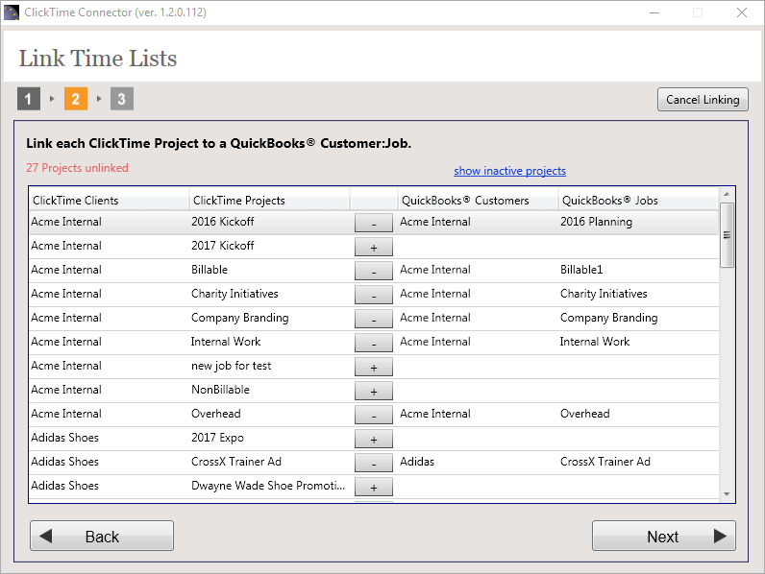Viewport: 765px width, 574px height.
Task: Select the 2016 Kickoff project cell
Action: pos(222,222)
